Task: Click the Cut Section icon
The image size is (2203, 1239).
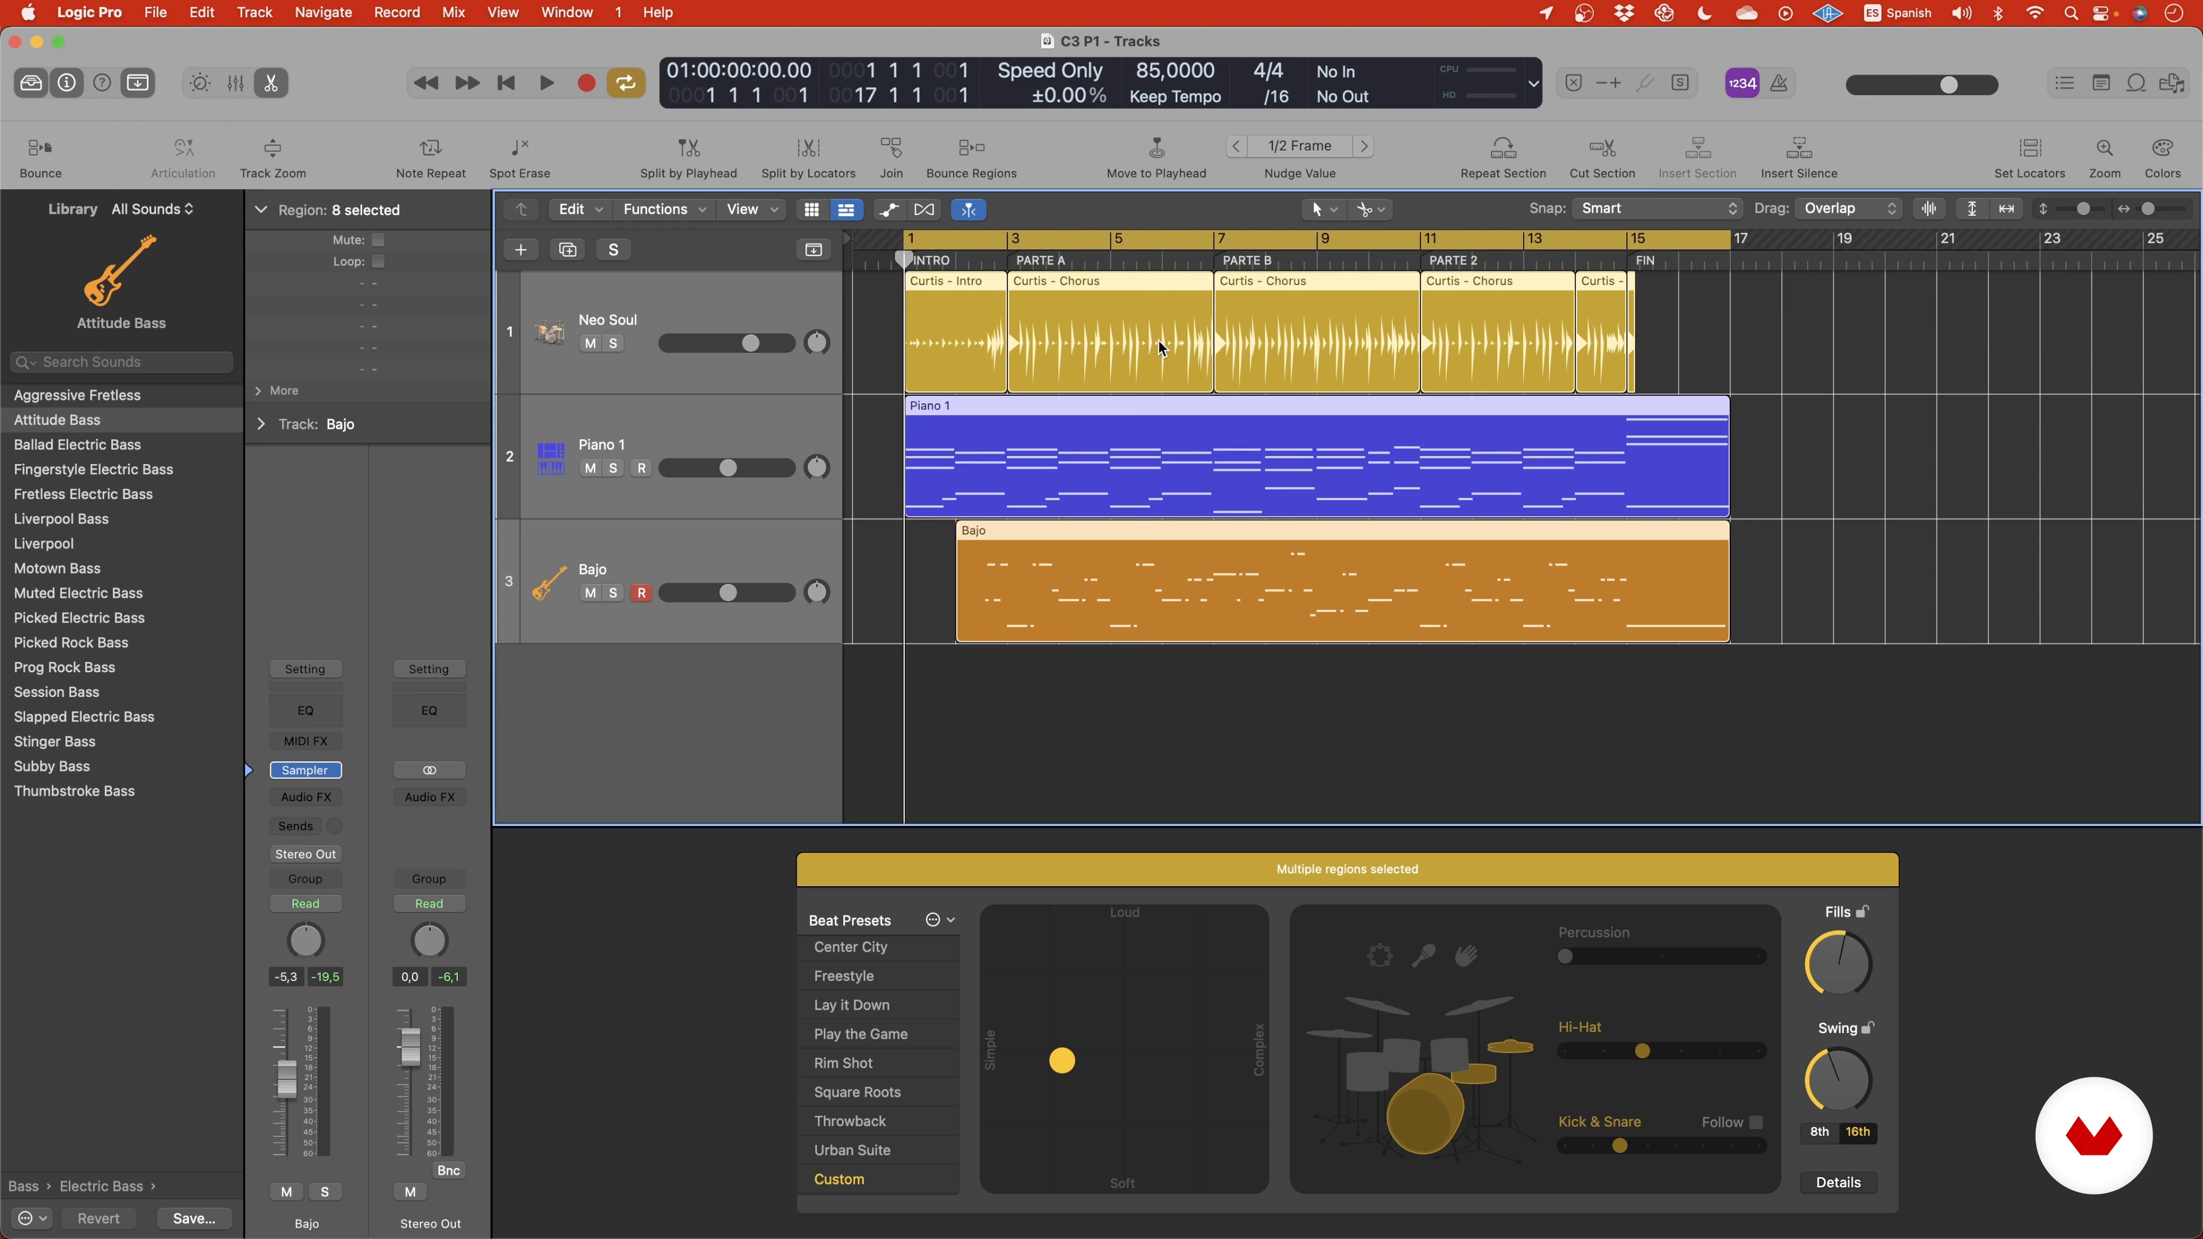Action: (1602, 148)
